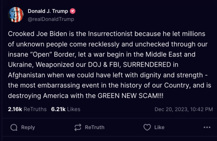Click the "Likes" word beside 6.21k
The height and width of the screenshot is (141, 217).
pyautogui.click(x=74, y=109)
